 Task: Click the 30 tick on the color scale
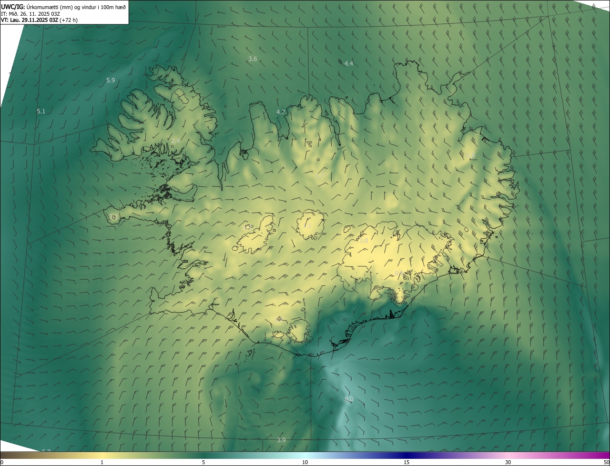[508, 463]
